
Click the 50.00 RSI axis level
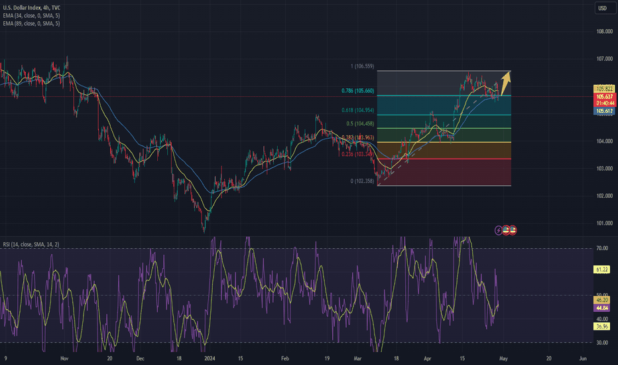[602, 295]
